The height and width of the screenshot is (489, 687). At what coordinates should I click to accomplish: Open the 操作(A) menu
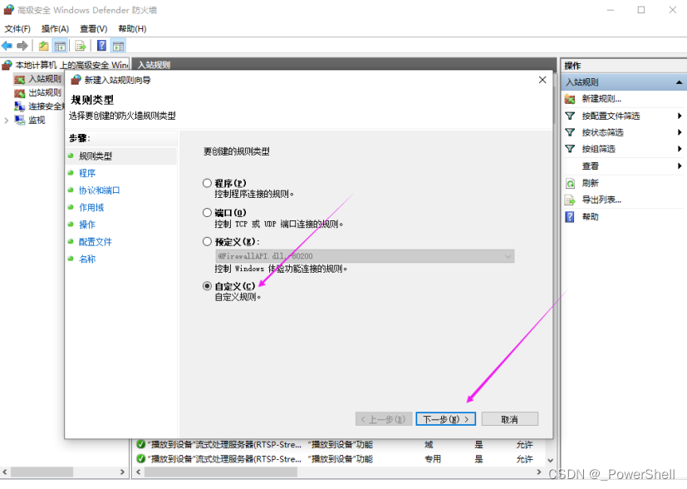click(55, 29)
